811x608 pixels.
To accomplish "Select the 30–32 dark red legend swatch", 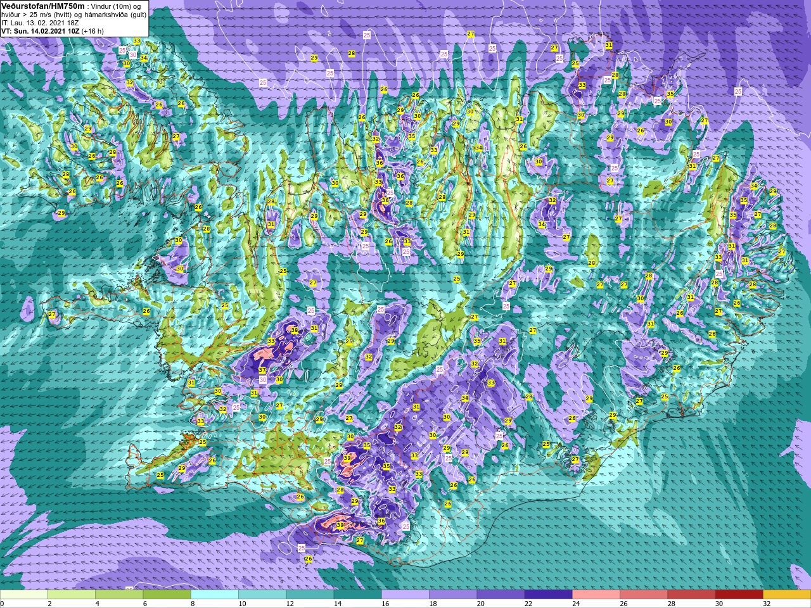I will point(739,594).
